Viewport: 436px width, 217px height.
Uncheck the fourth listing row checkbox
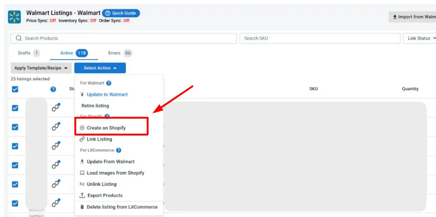[15, 165]
